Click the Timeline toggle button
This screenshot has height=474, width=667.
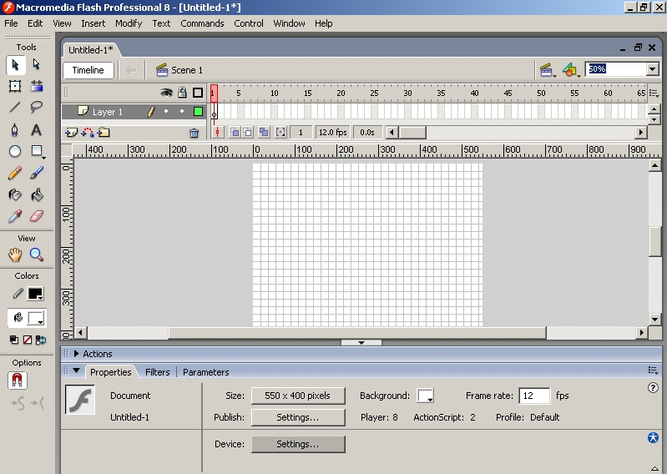[x=88, y=70]
